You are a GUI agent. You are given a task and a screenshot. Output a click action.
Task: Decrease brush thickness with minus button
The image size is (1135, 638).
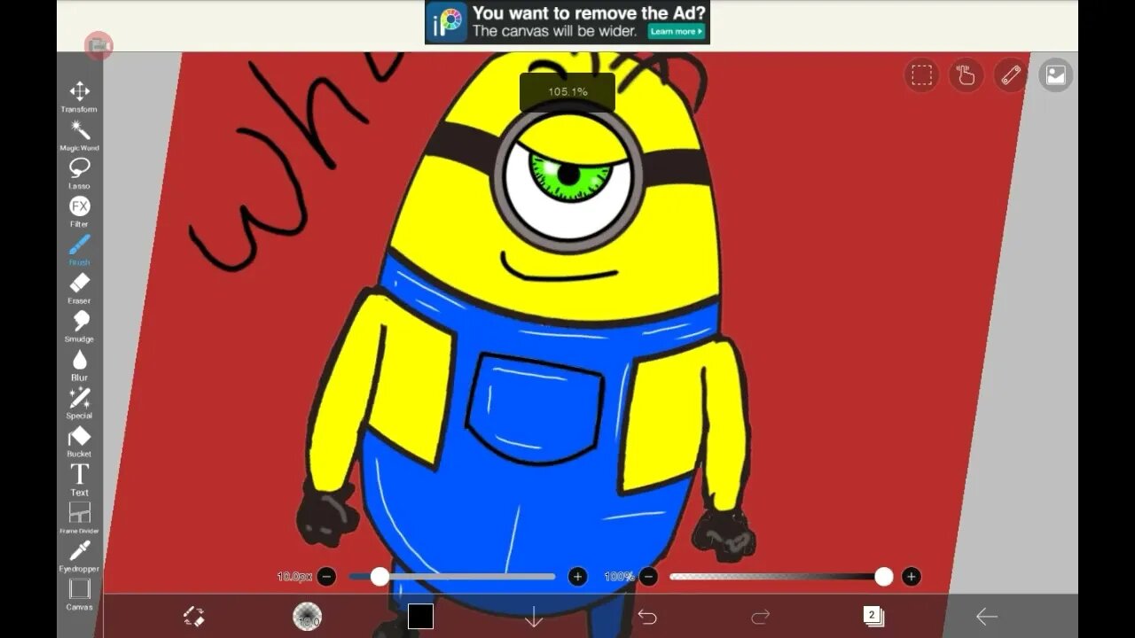pos(327,577)
